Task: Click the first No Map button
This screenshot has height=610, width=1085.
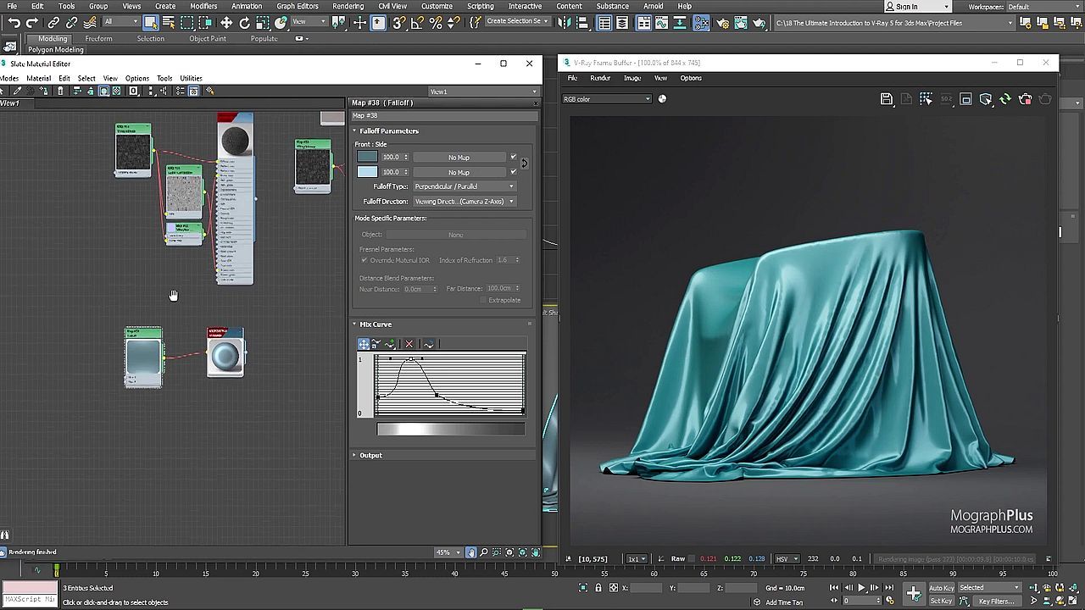Action: pos(459,158)
